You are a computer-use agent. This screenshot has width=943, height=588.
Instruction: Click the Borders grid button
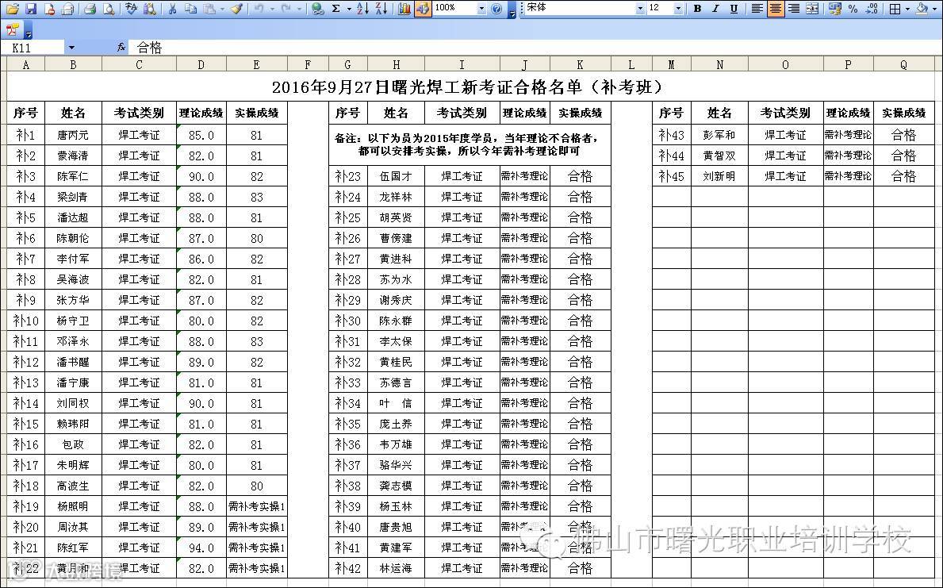click(x=895, y=9)
